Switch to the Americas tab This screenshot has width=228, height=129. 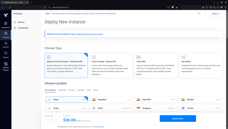[62, 90]
